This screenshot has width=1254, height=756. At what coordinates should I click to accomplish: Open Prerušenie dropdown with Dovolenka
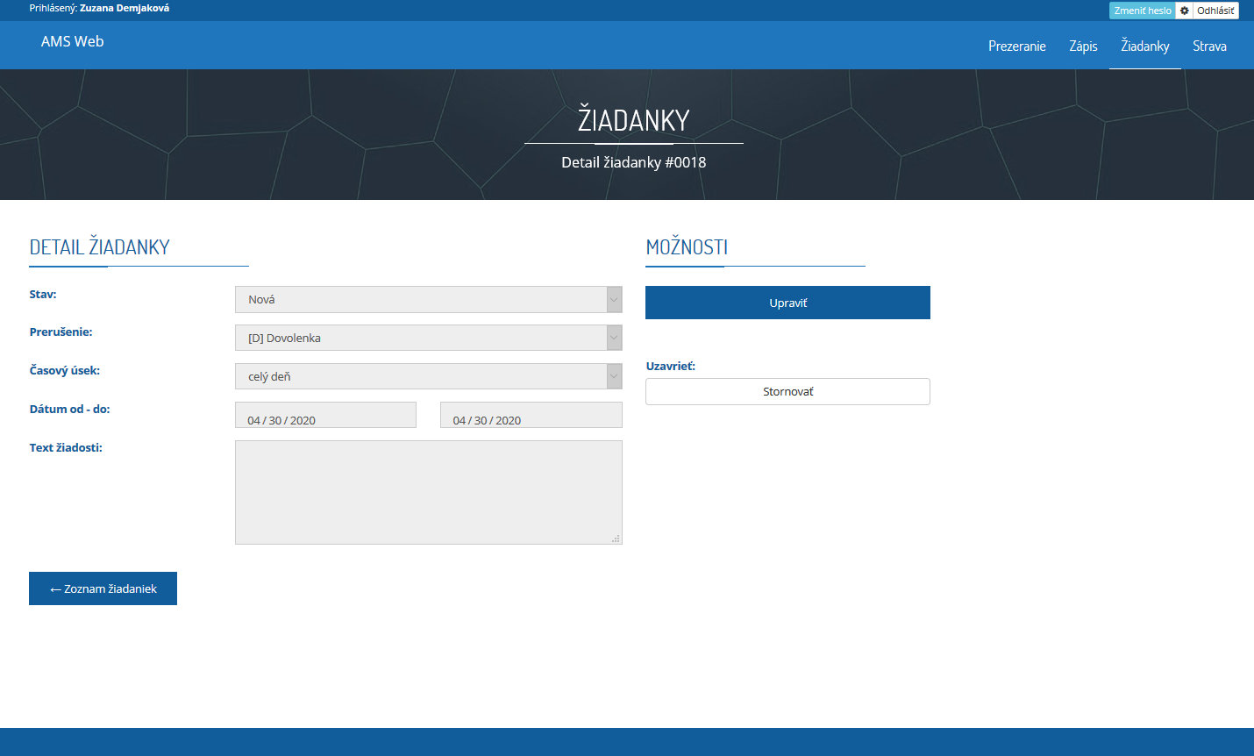point(429,338)
